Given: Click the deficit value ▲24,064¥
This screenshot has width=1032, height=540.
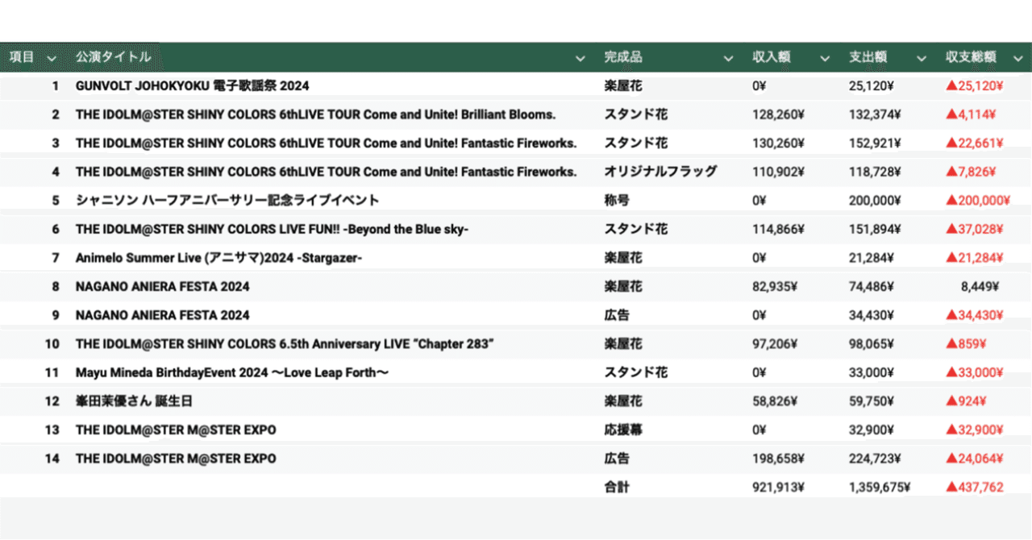Looking at the screenshot, I should pos(975,459).
